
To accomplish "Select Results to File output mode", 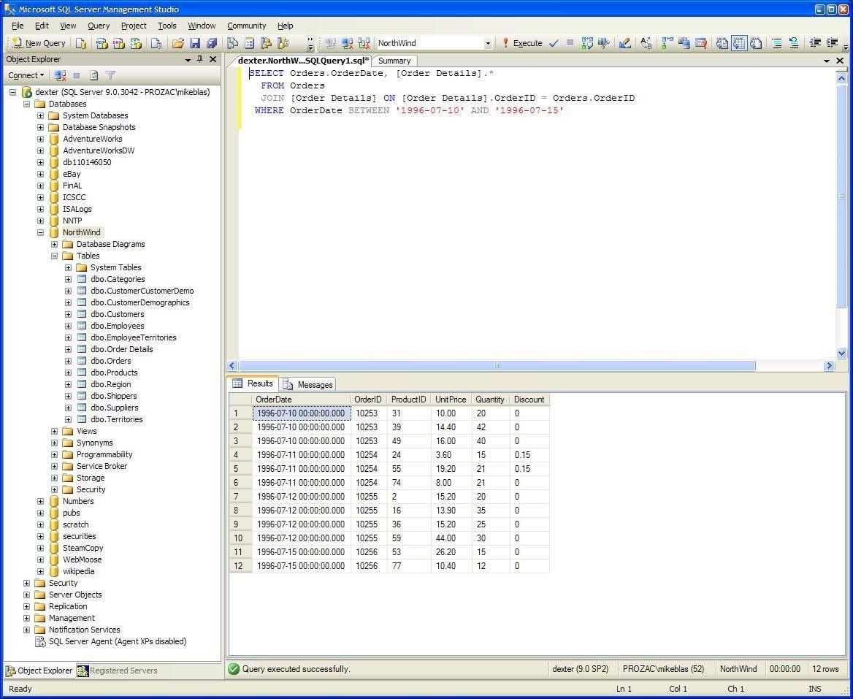I will [756, 43].
